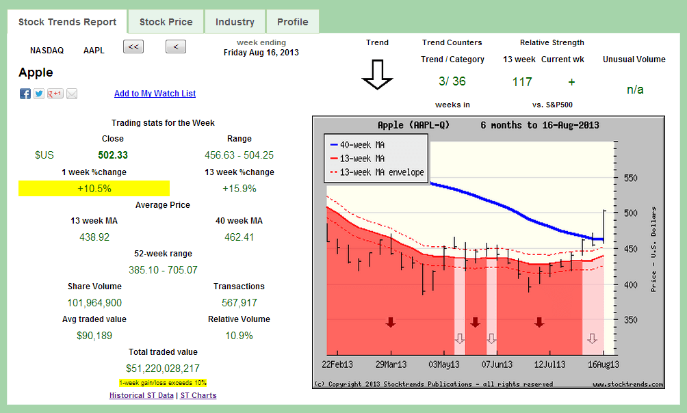Click total traded value $51,220,028,217
The height and width of the screenshot is (413, 687).
(x=163, y=369)
